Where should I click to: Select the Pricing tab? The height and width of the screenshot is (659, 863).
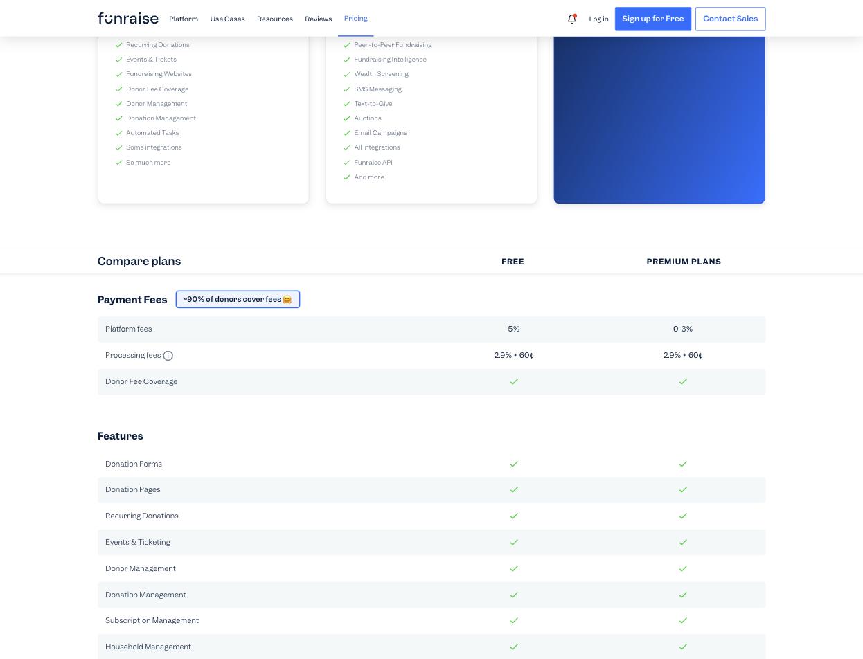(355, 18)
